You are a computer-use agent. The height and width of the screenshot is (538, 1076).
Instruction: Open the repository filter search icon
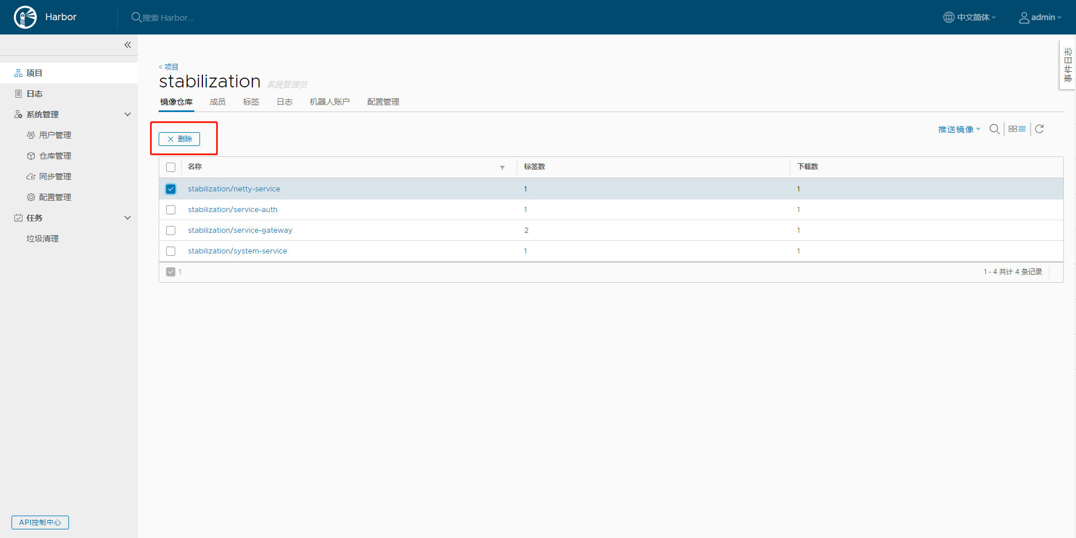[994, 129]
